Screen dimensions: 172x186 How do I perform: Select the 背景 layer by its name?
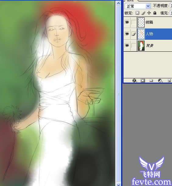coord(150,46)
